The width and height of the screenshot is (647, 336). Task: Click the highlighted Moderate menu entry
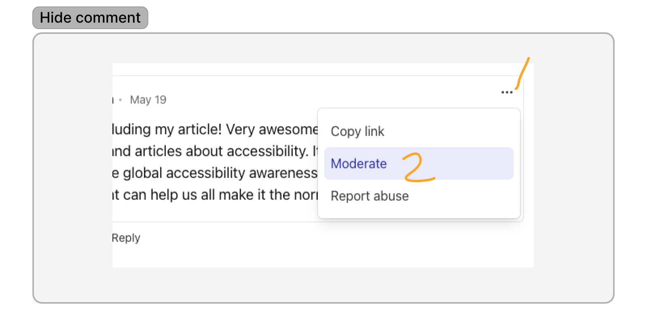[358, 163]
